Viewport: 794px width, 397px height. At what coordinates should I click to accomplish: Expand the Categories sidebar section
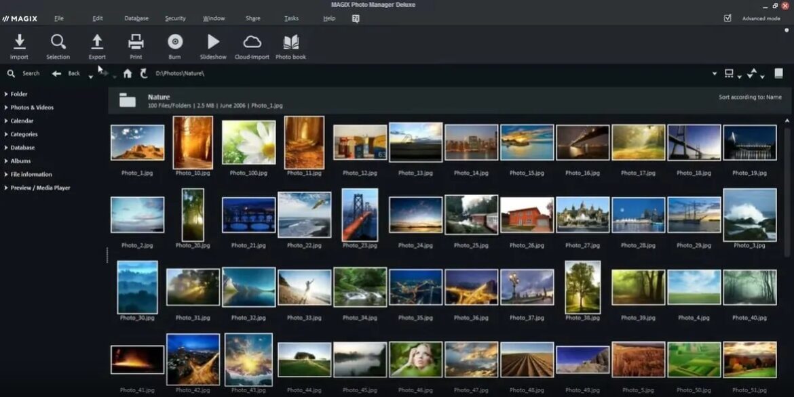coord(23,134)
